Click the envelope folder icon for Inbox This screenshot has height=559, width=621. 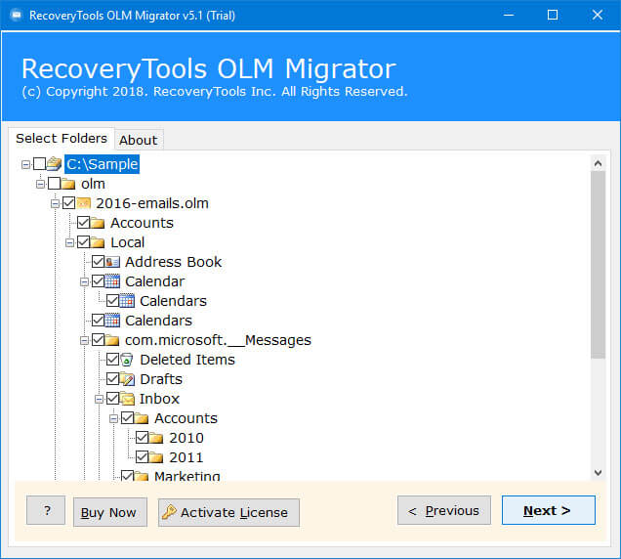pyautogui.click(x=127, y=399)
